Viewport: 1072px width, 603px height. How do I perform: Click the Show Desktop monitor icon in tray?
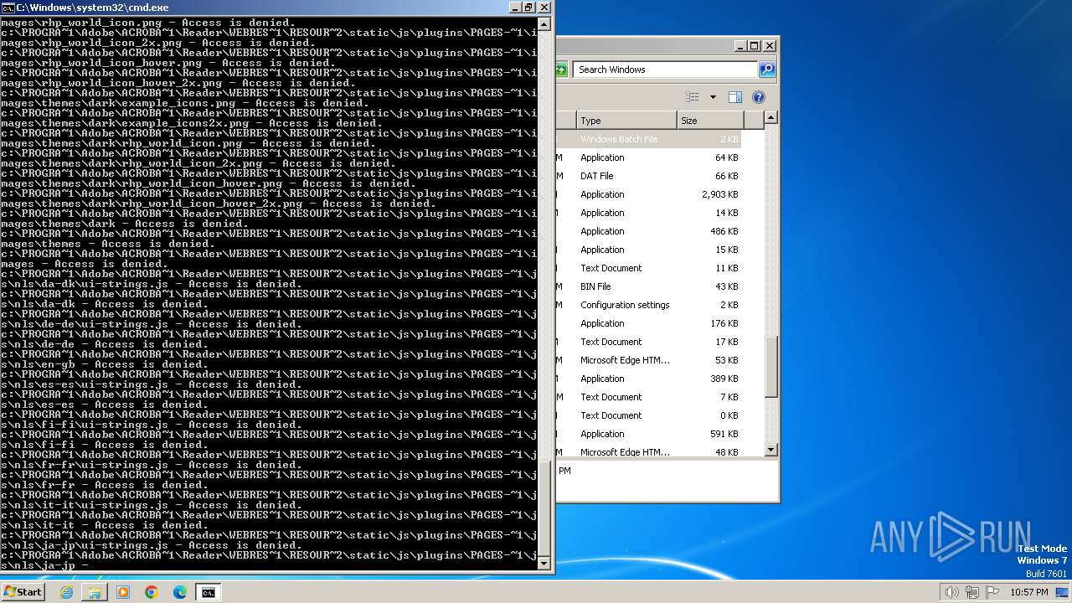click(x=1063, y=592)
